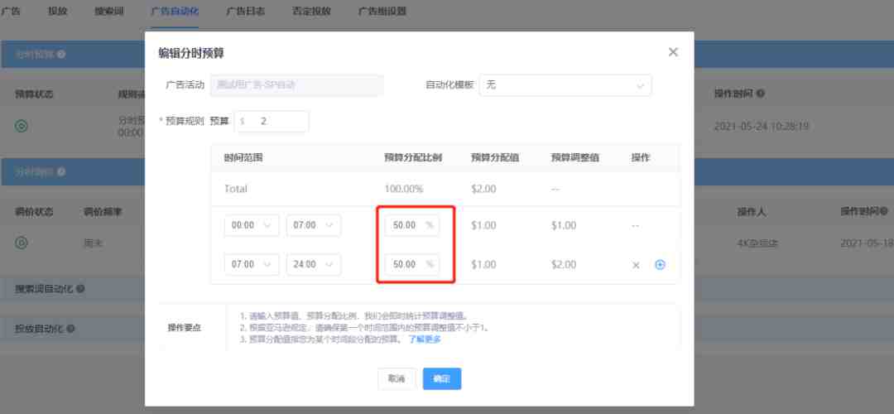Toggle the green 预算状态 status icon
The height and width of the screenshot is (414, 894).
pyautogui.click(x=22, y=127)
